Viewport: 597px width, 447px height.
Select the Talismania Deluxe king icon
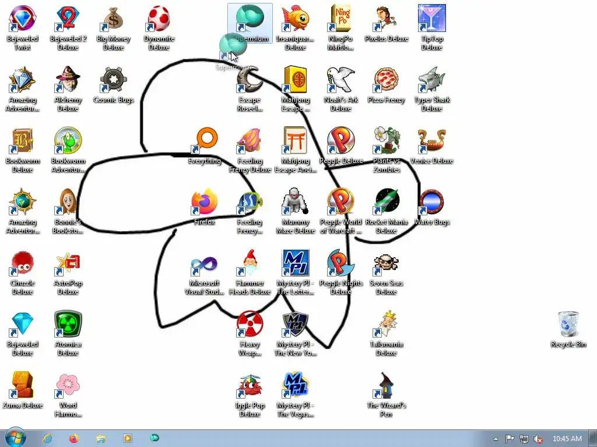pyautogui.click(x=386, y=334)
